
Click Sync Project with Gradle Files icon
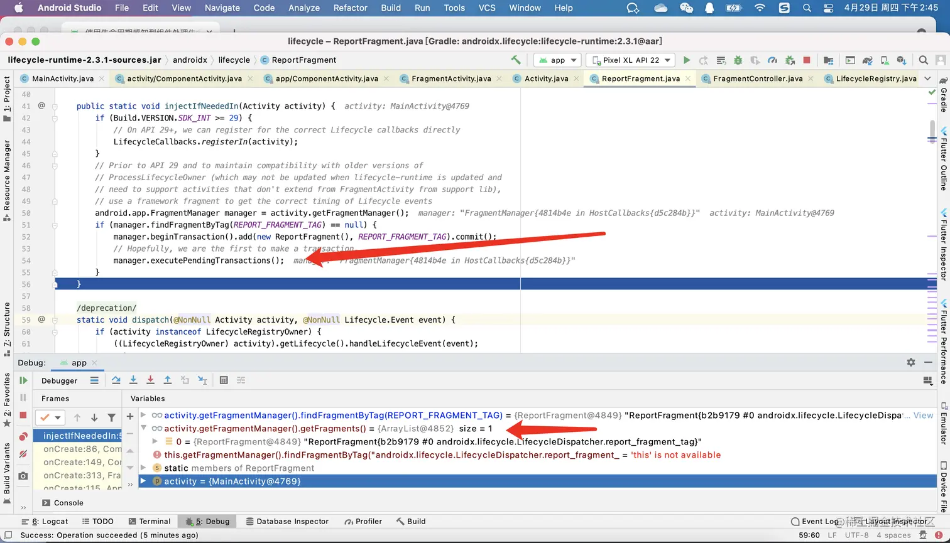pos(868,60)
